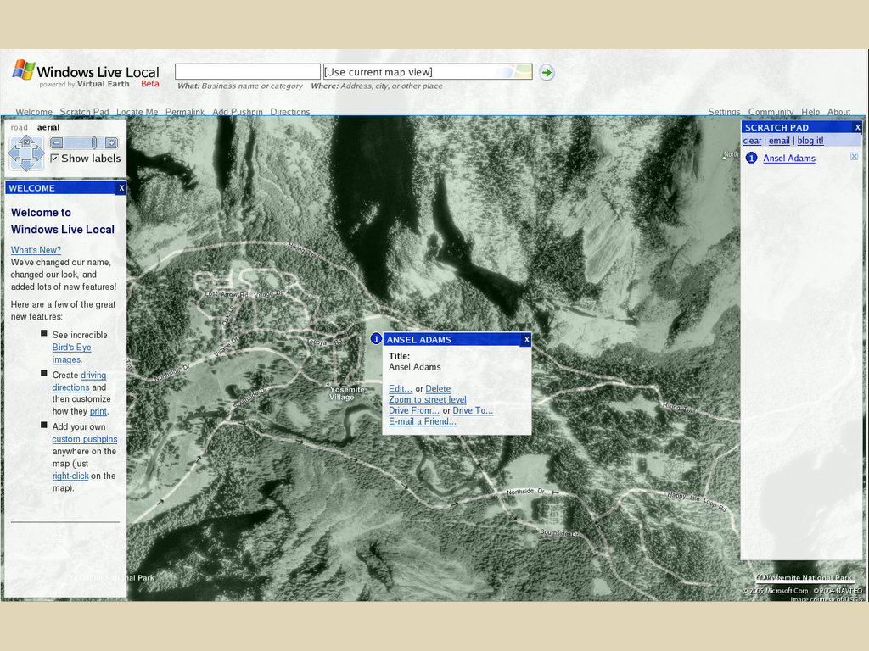Viewport: 869px width, 651px height.
Task: Click the Permalink menu item
Action: tap(185, 112)
